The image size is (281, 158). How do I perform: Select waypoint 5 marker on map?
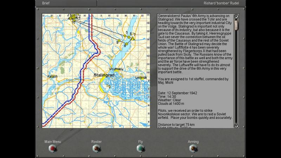(125, 36)
